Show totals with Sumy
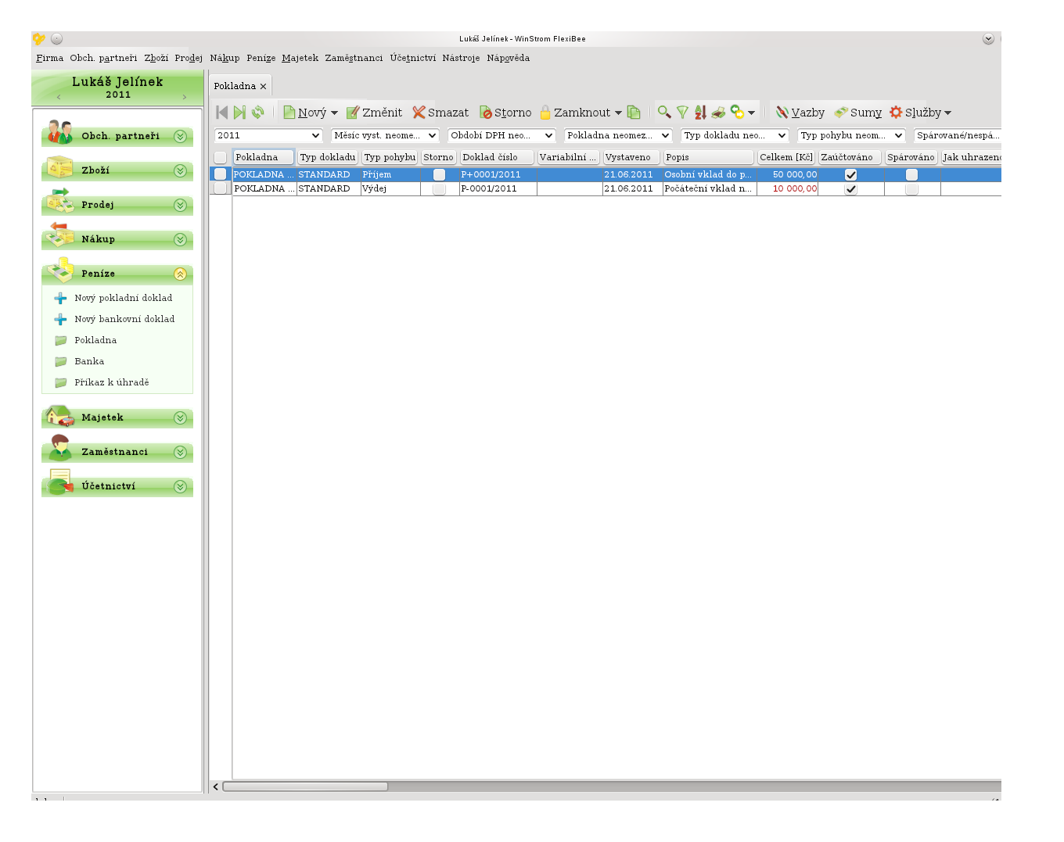Image resolution: width=1064 pixels, height=842 pixels. tap(857, 113)
